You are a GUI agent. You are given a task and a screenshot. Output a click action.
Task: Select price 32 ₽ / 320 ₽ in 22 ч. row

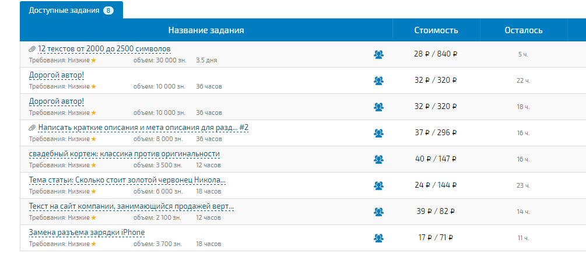click(436, 80)
